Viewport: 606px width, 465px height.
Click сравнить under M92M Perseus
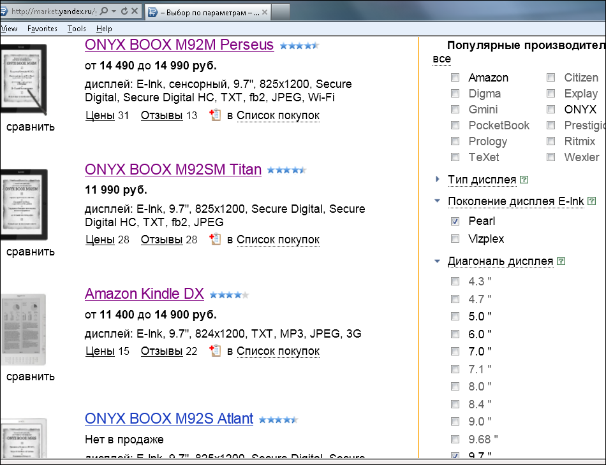[x=31, y=127]
